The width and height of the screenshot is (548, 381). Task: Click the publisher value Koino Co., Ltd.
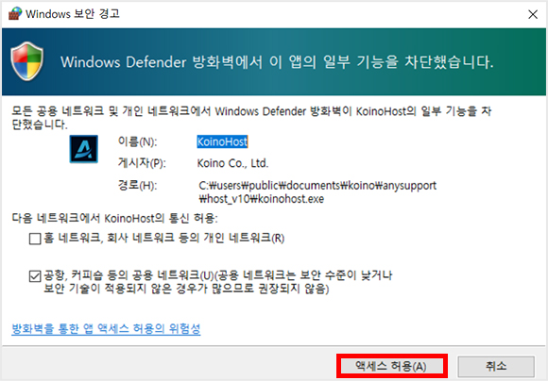click(x=232, y=163)
